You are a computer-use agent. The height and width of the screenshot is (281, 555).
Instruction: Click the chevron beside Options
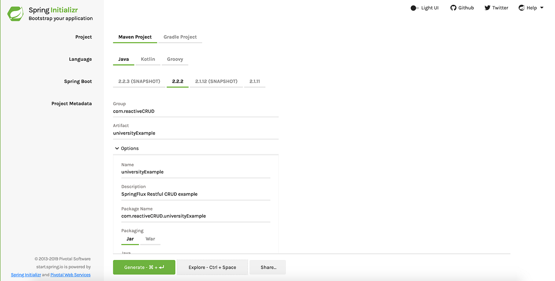click(x=116, y=148)
